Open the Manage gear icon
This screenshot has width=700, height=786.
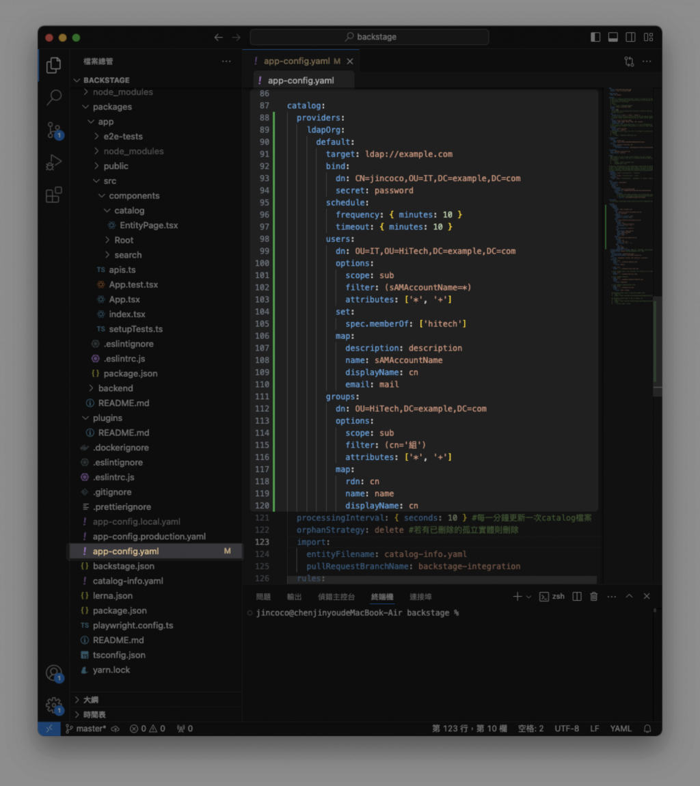(54, 705)
